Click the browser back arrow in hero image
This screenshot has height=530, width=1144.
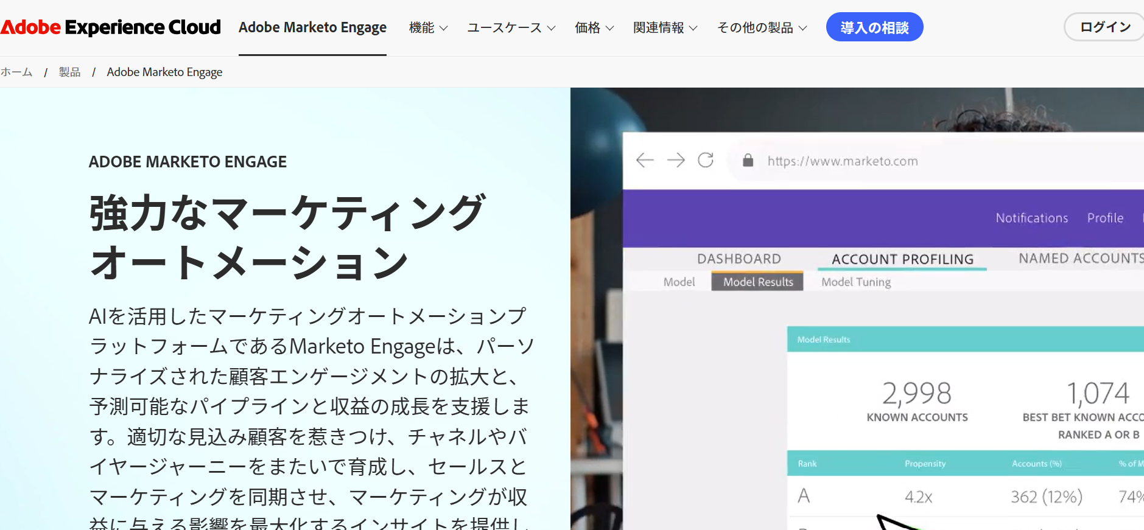pos(645,160)
